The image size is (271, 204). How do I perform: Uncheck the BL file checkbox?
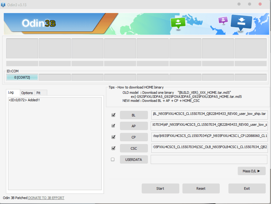pos(113,115)
